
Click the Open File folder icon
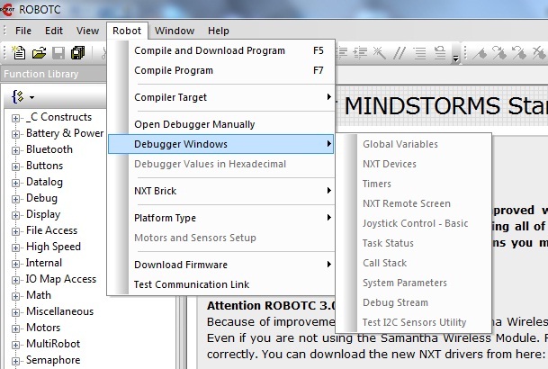tap(39, 53)
